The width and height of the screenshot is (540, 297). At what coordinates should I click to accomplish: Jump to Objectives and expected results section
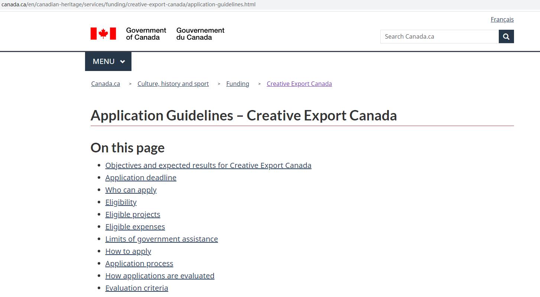(x=208, y=165)
